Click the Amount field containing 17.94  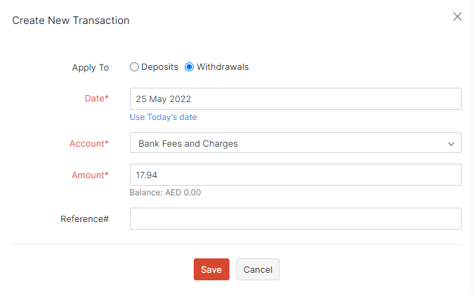click(295, 175)
